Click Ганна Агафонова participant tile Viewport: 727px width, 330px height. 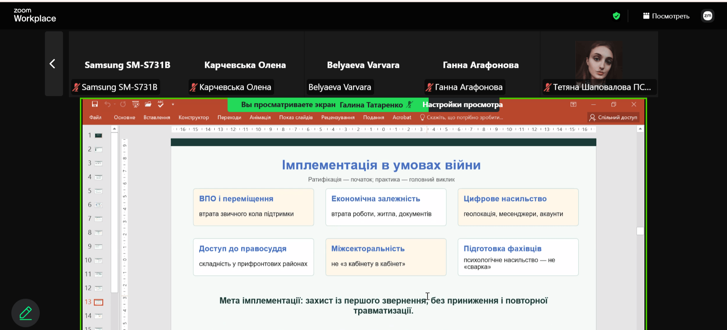(x=481, y=64)
